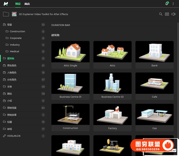Click the pack folder icon in header
179x156 pixels.
click(6, 14)
